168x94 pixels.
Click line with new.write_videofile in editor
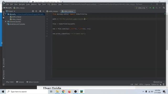(69, 34)
